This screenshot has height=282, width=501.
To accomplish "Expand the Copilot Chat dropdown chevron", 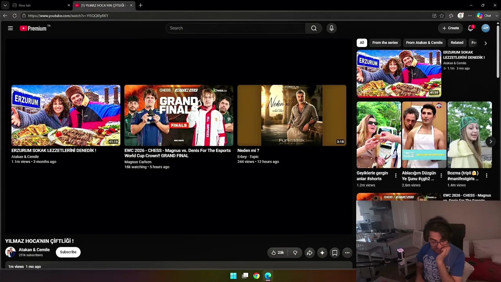I will pos(496,16).
